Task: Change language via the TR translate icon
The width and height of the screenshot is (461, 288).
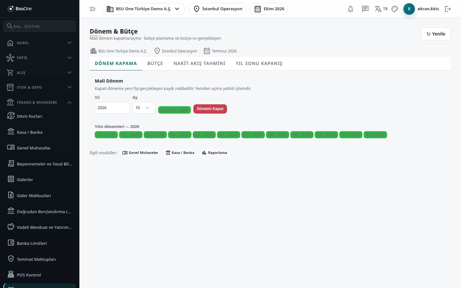Action: click(381, 9)
